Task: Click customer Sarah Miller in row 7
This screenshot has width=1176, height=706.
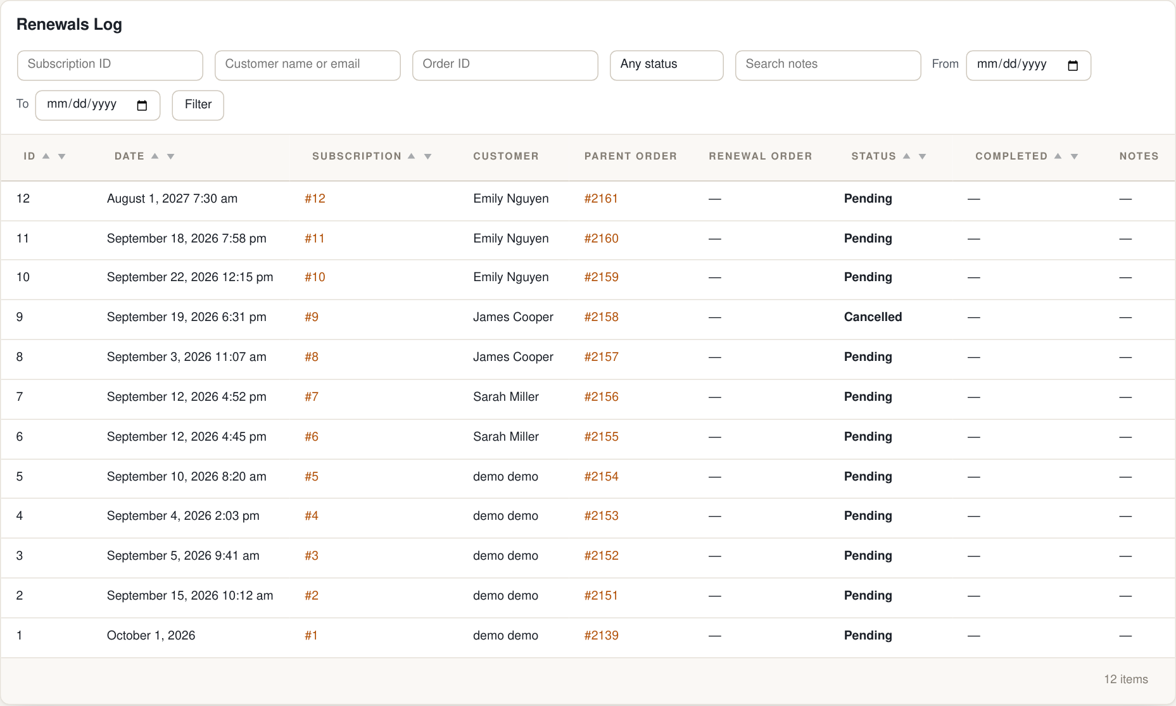Action: pyautogui.click(x=506, y=397)
